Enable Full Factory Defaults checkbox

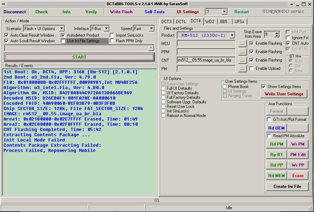[163, 97]
